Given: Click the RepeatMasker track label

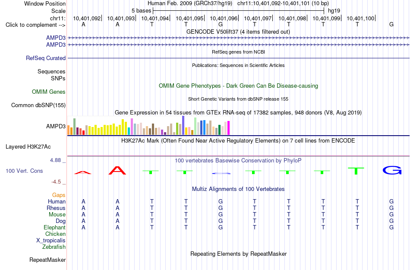Looking at the screenshot, I should tap(47, 260).
